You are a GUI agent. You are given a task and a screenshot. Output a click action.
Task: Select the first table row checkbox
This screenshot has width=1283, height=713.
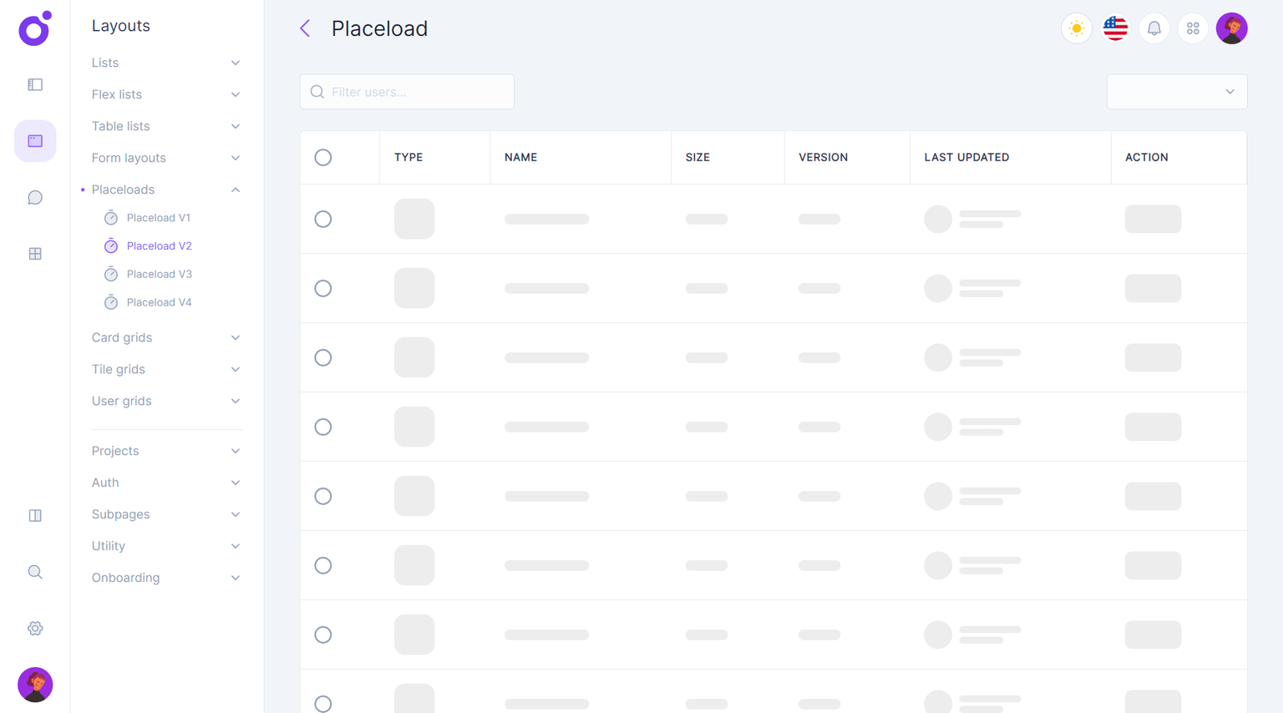323,219
